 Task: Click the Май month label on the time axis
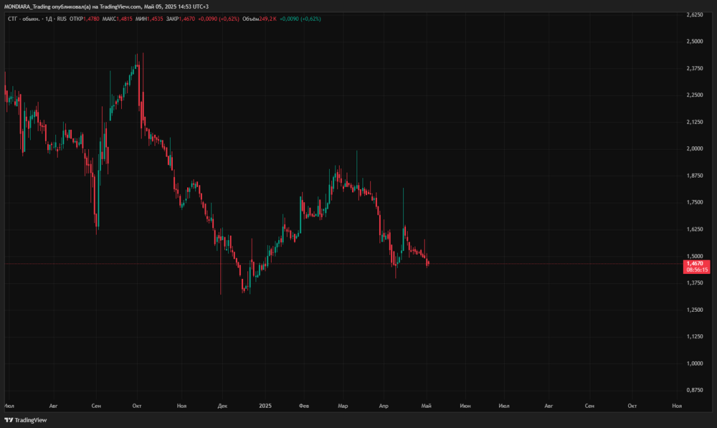pyautogui.click(x=426, y=406)
